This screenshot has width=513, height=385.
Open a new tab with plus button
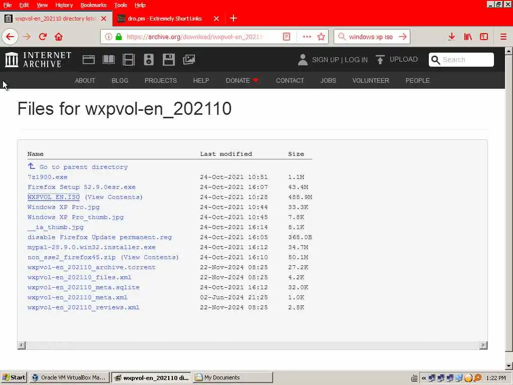[x=233, y=19]
